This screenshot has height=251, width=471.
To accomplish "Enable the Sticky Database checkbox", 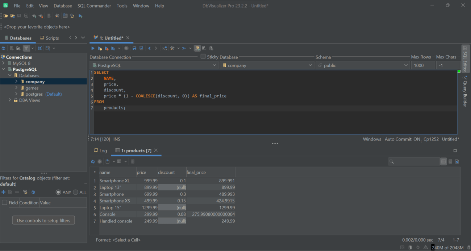I will 203,57.
